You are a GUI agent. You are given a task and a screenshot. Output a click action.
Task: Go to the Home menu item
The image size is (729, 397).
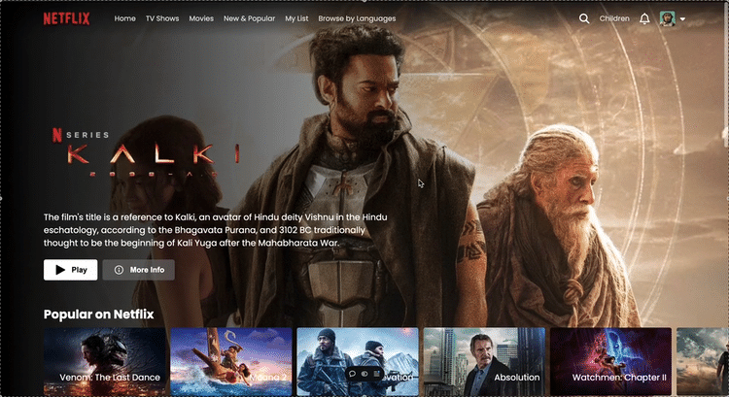[125, 18]
